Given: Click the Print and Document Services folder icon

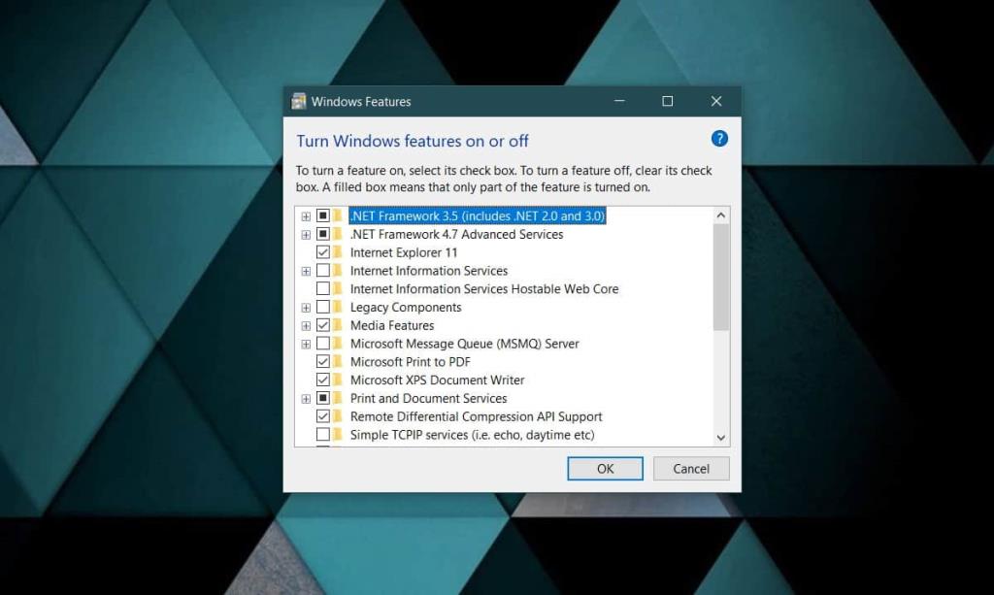Looking at the screenshot, I should pyautogui.click(x=339, y=398).
